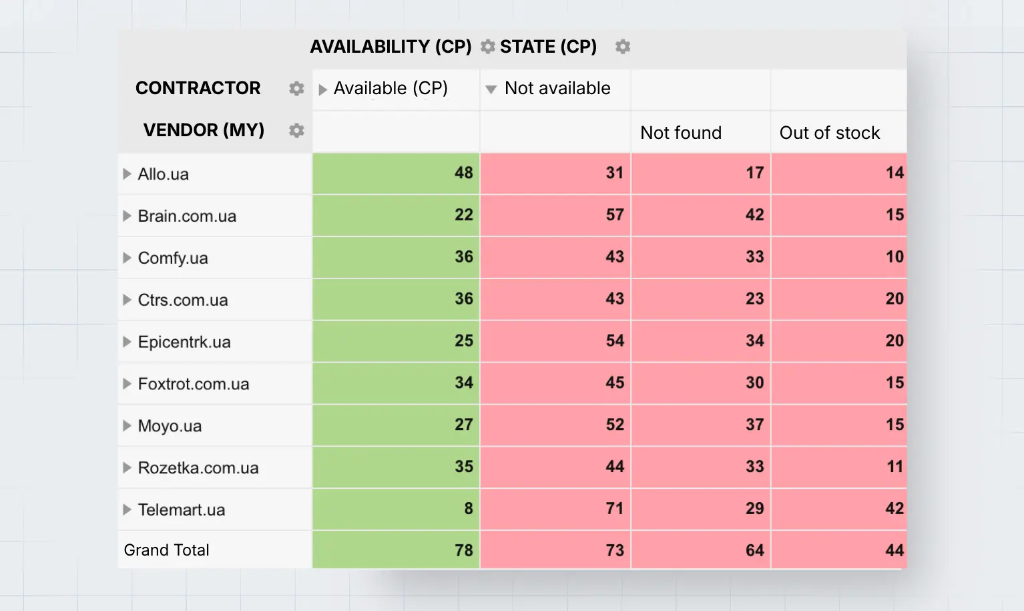1024x611 pixels.
Task: Expand the Foxtrot.com.ua row
Action: 127,384
